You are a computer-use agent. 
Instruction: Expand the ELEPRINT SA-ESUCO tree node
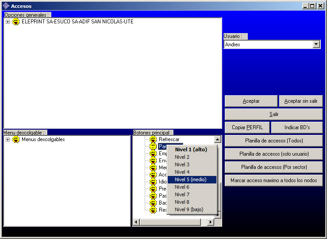click(x=8, y=22)
